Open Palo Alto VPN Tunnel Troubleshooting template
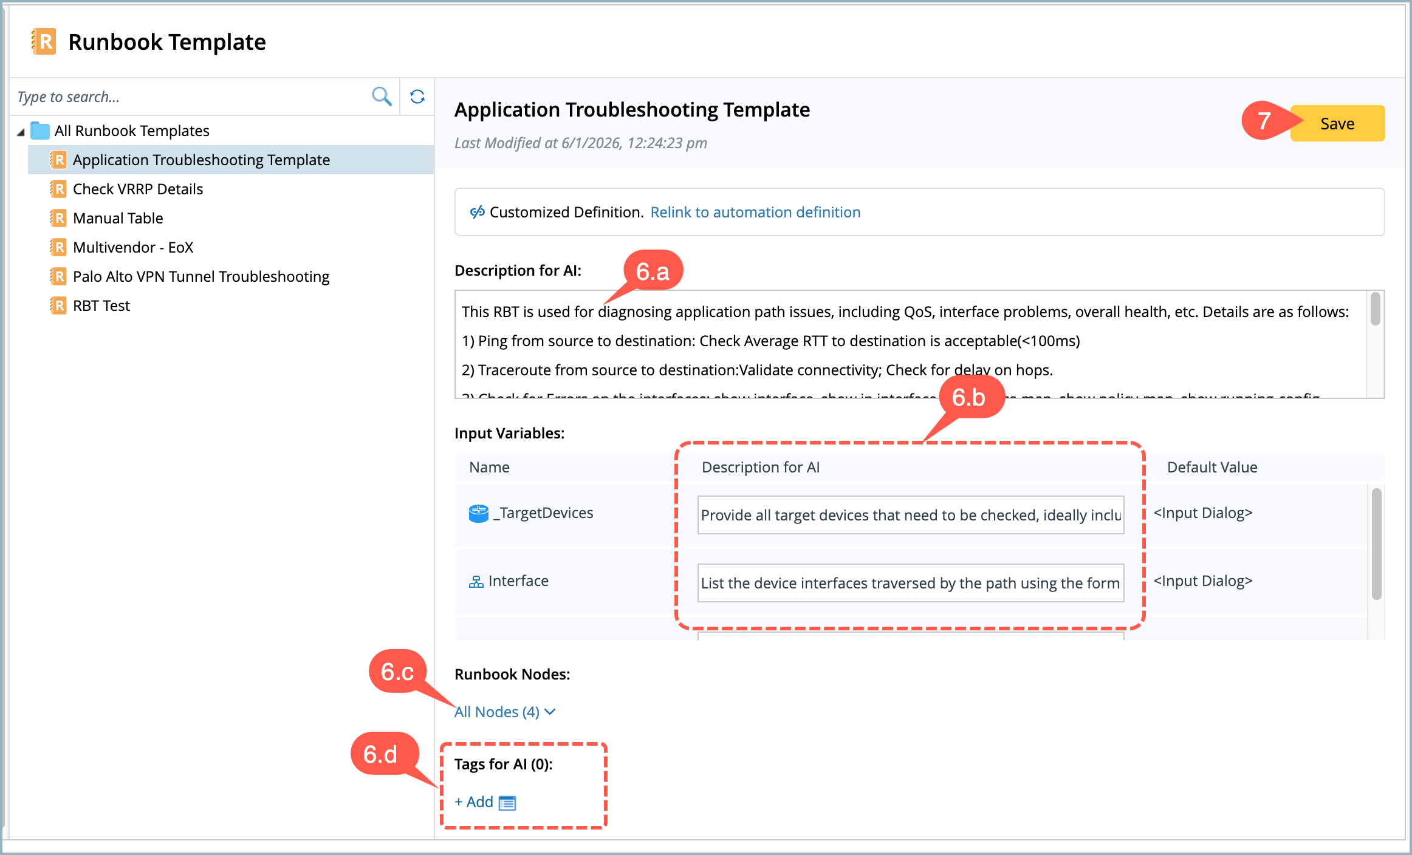This screenshot has width=1412, height=855. tap(200, 276)
